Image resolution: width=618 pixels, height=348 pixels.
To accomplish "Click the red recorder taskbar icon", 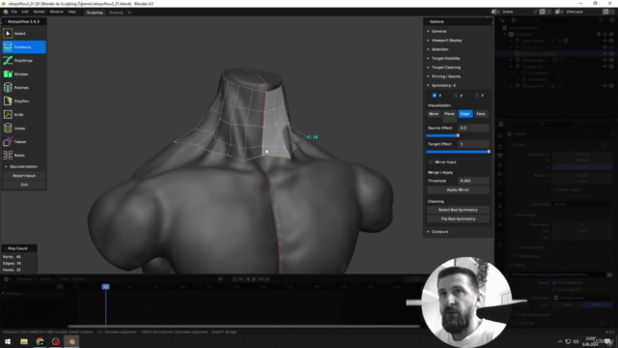I will click(56, 341).
